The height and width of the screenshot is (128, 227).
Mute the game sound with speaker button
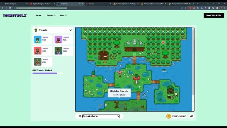192,116
